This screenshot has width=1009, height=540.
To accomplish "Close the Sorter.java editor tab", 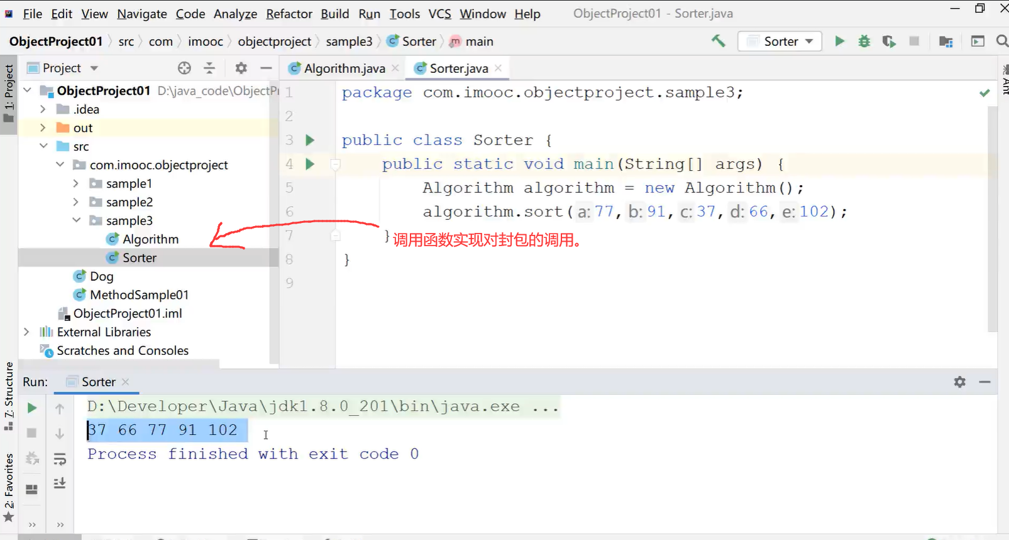I will [499, 68].
